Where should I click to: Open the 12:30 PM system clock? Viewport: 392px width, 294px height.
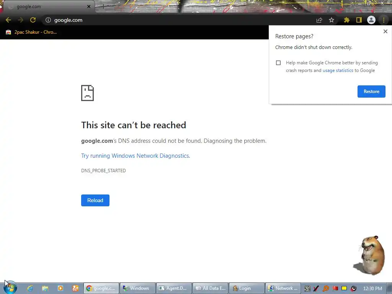click(x=372, y=289)
